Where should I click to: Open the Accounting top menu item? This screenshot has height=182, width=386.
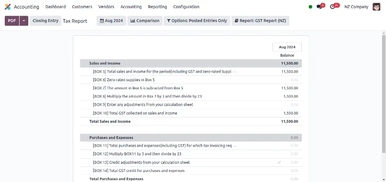tap(131, 7)
